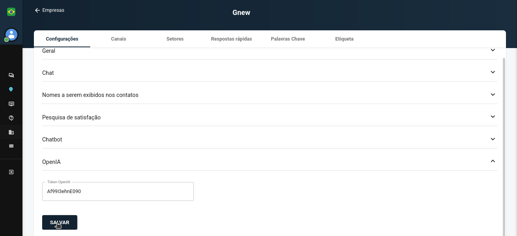
Task: Click the Chatbot section label
Action: click(52, 139)
